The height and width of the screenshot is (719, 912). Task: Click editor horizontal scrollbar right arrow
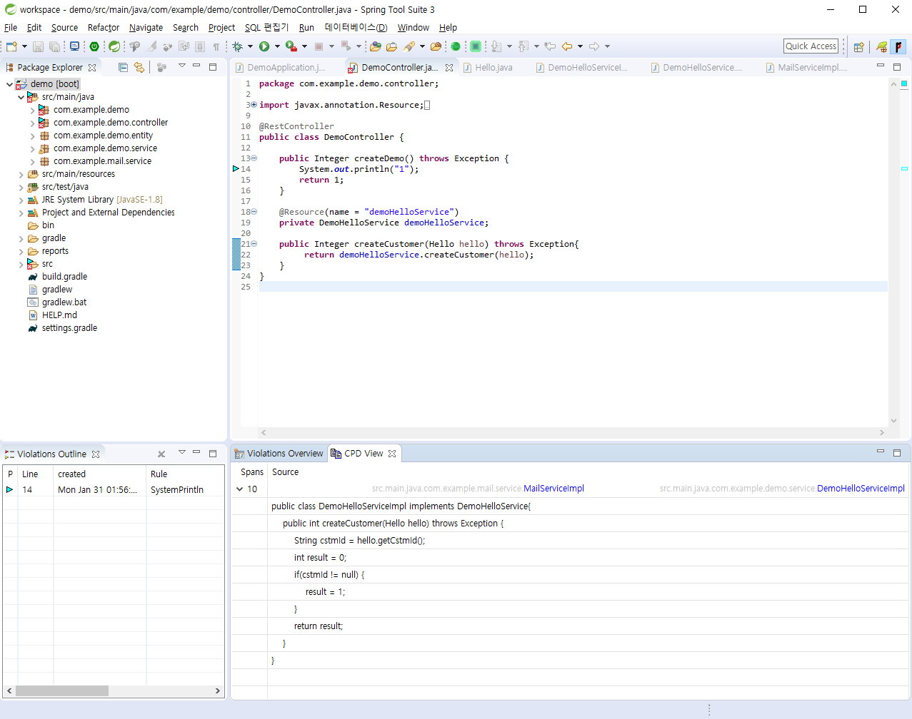pos(881,432)
